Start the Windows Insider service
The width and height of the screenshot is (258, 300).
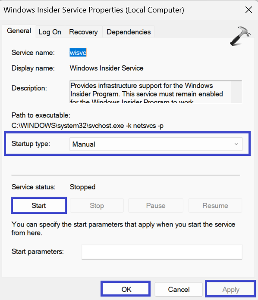click(39, 205)
